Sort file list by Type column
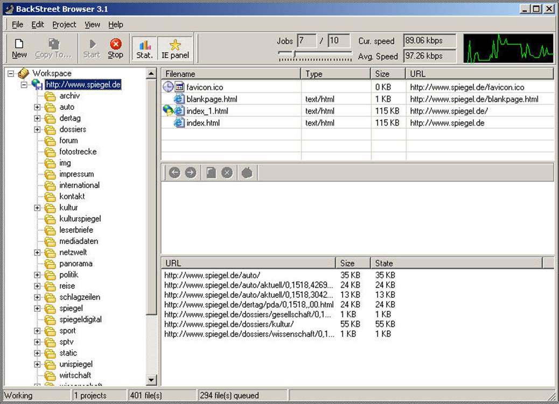This screenshot has width=559, height=404. coord(336,74)
